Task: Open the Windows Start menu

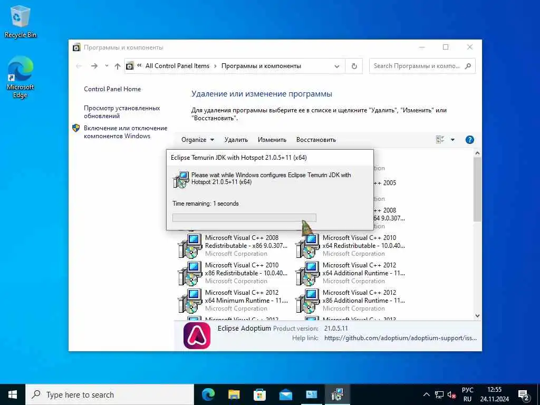Action: point(13,394)
